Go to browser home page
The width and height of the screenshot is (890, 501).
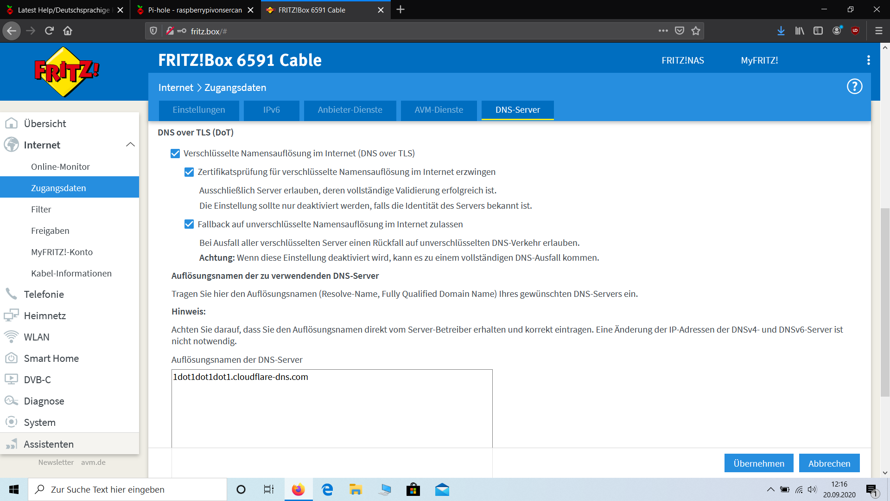(68, 31)
